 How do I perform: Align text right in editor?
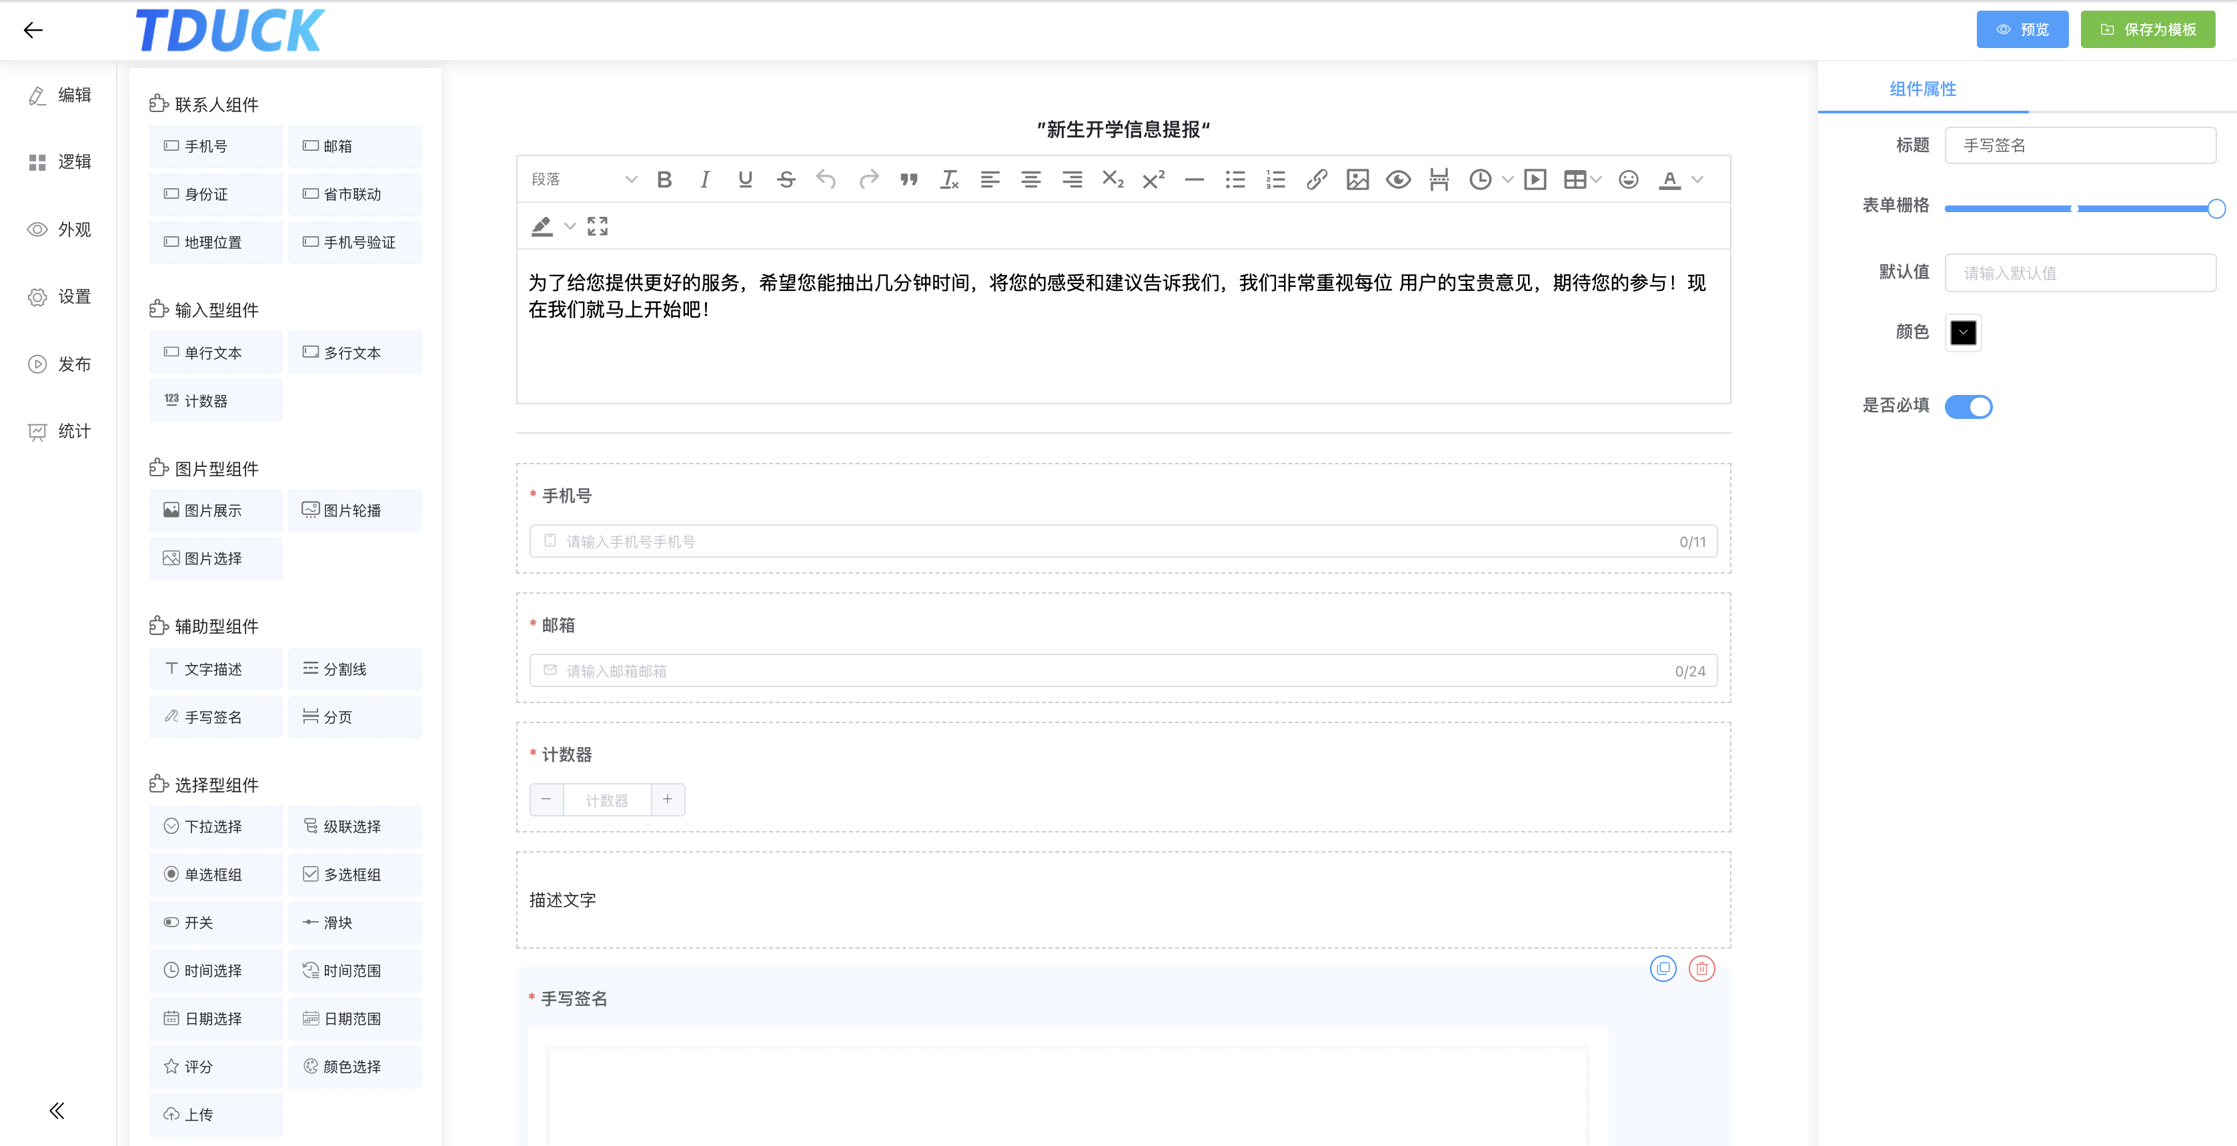click(1072, 180)
